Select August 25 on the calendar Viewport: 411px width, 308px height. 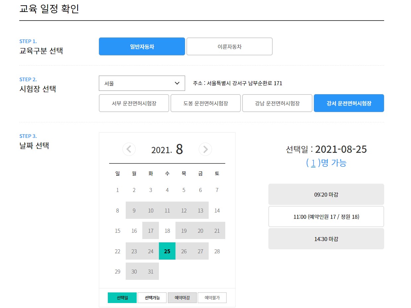click(167, 251)
